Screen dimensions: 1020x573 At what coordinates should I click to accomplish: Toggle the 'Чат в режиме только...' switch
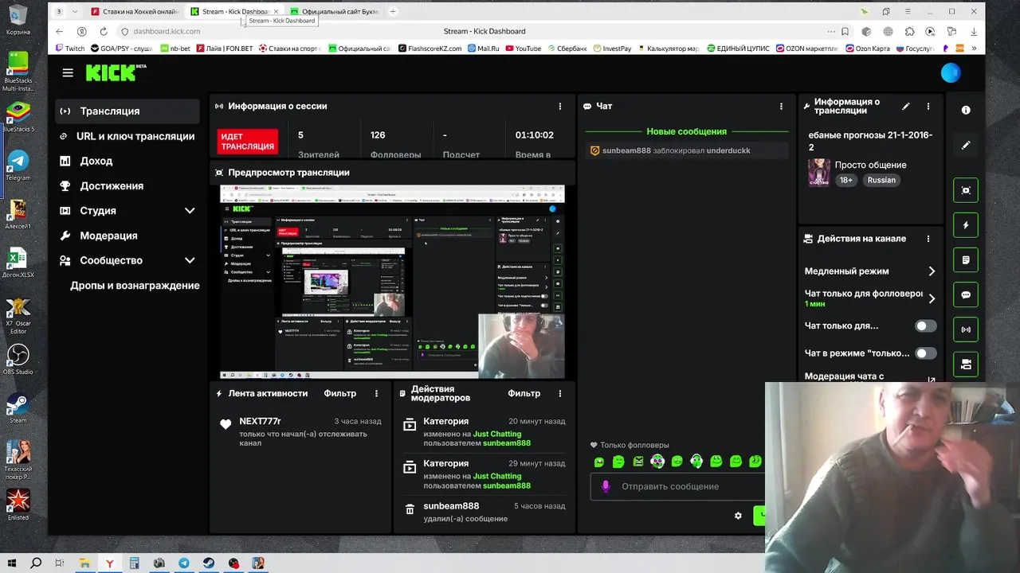click(925, 353)
